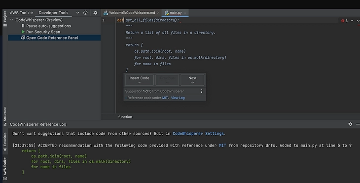This screenshot has height=183, width=360.
Task: Click the ACCEPTED recommendation log line
Action: [x=182, y=146]
